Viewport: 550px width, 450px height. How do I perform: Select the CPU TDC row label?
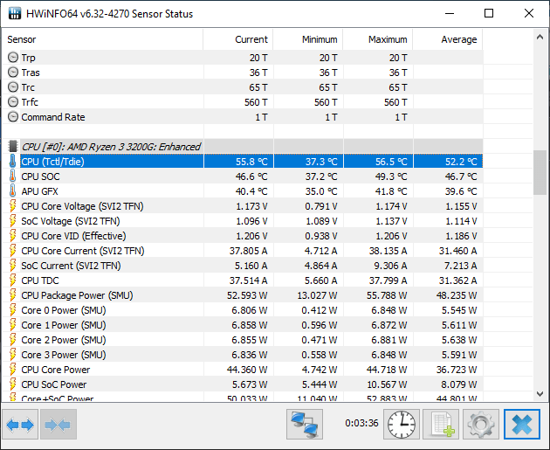point(40,280)
